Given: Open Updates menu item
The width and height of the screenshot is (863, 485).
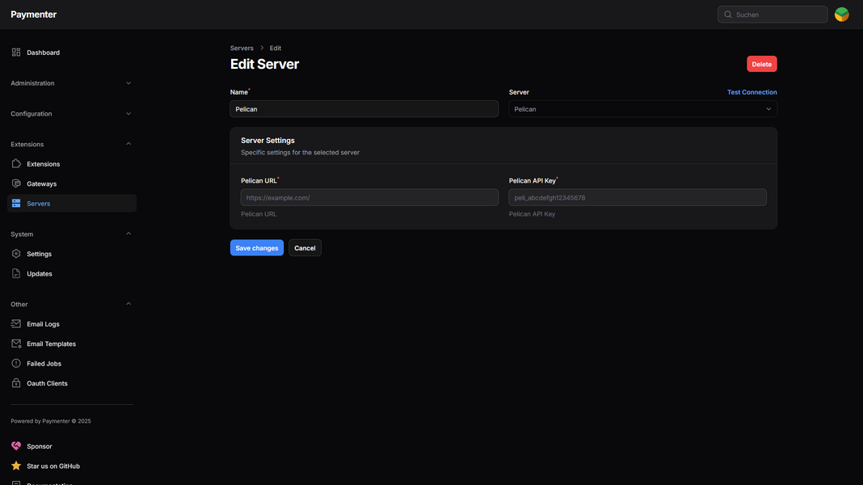Looking at the screenshot, I should [x=72, y=273].
